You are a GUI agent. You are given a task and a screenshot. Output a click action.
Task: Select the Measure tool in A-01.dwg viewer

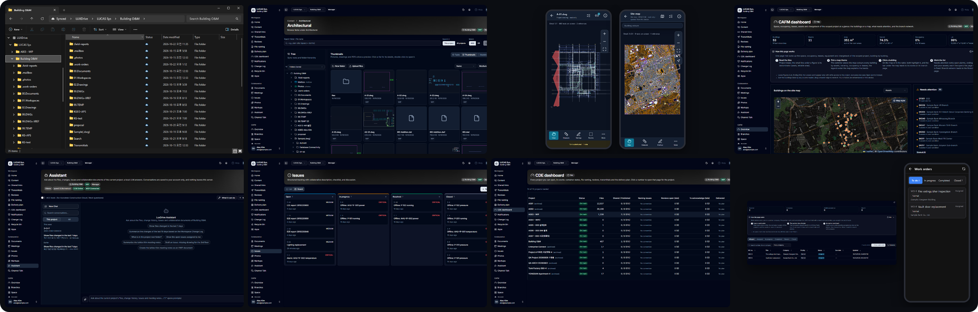click(x=566, y=135)
